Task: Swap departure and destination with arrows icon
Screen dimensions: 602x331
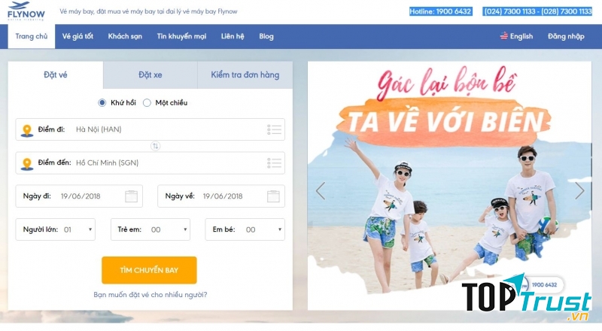Action: tap(155, 146)
